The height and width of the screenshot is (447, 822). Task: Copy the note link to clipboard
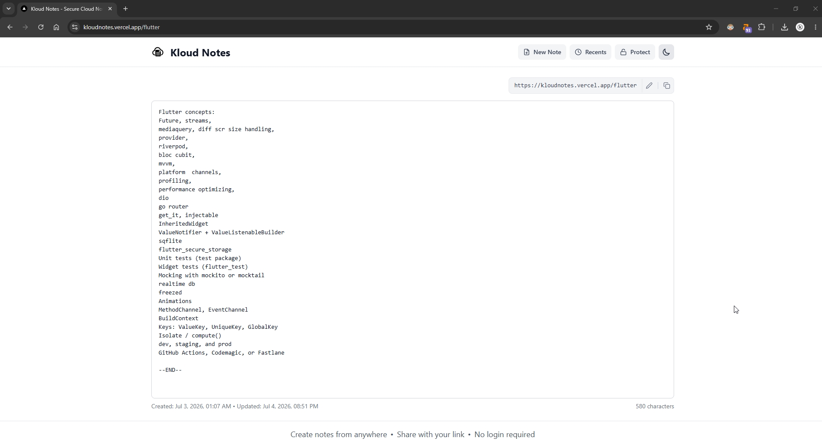pyautogui.click(x=667, y=86)
